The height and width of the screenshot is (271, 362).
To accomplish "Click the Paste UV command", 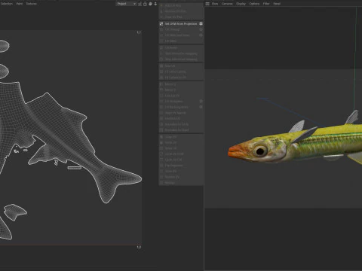I will pyautogui.click(x=171, y=142).
